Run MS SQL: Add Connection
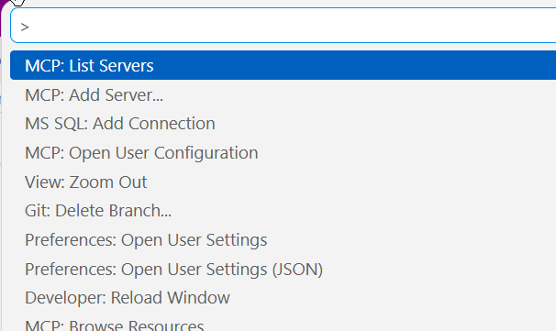556x331 pixels. [x=283, y=124]
